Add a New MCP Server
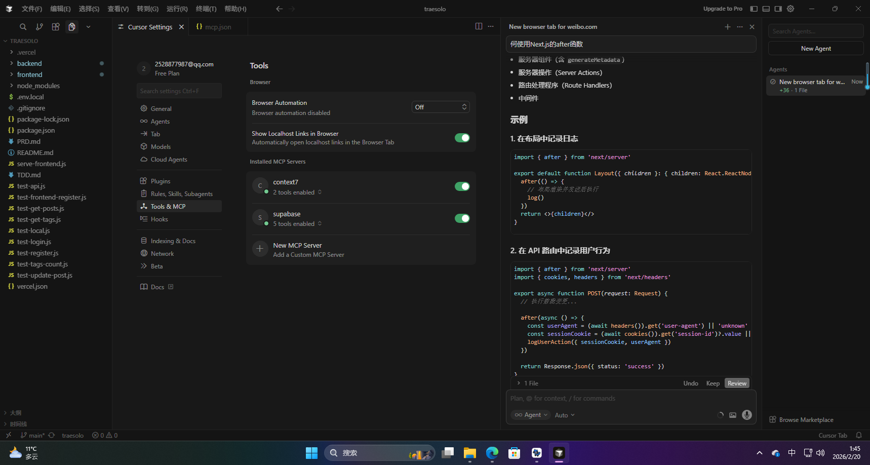Image resolution: width=870 pixels, height=465 pixels. (x=361, y=250)
